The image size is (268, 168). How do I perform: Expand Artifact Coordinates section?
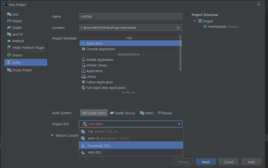(52, 135)
